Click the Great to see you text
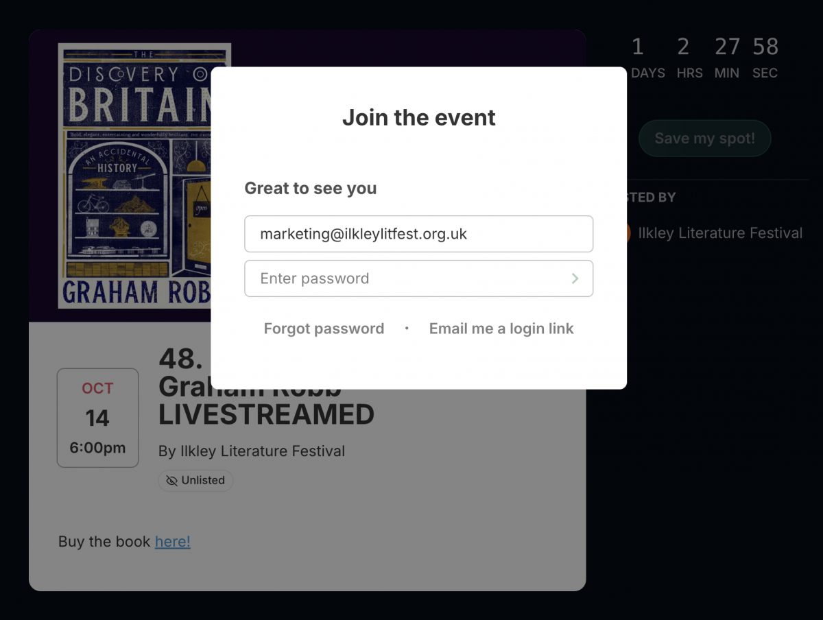 click(x=310, y=189)
